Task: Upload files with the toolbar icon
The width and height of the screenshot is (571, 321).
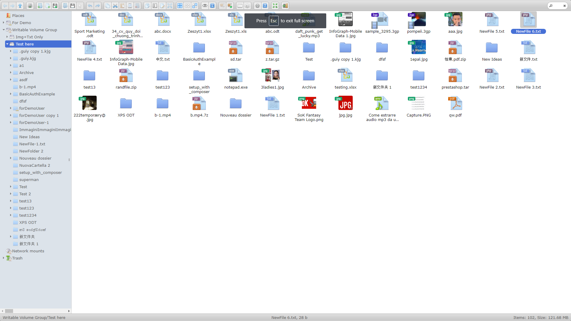Action: point(55,6)
